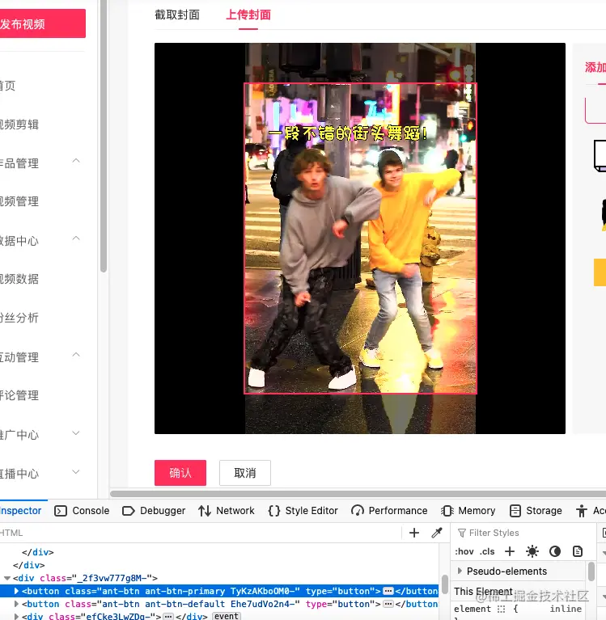The width and height of the screenshot is (606, 620).
Task: Click the red 确认 confirm button
Action: click(180, 473)
